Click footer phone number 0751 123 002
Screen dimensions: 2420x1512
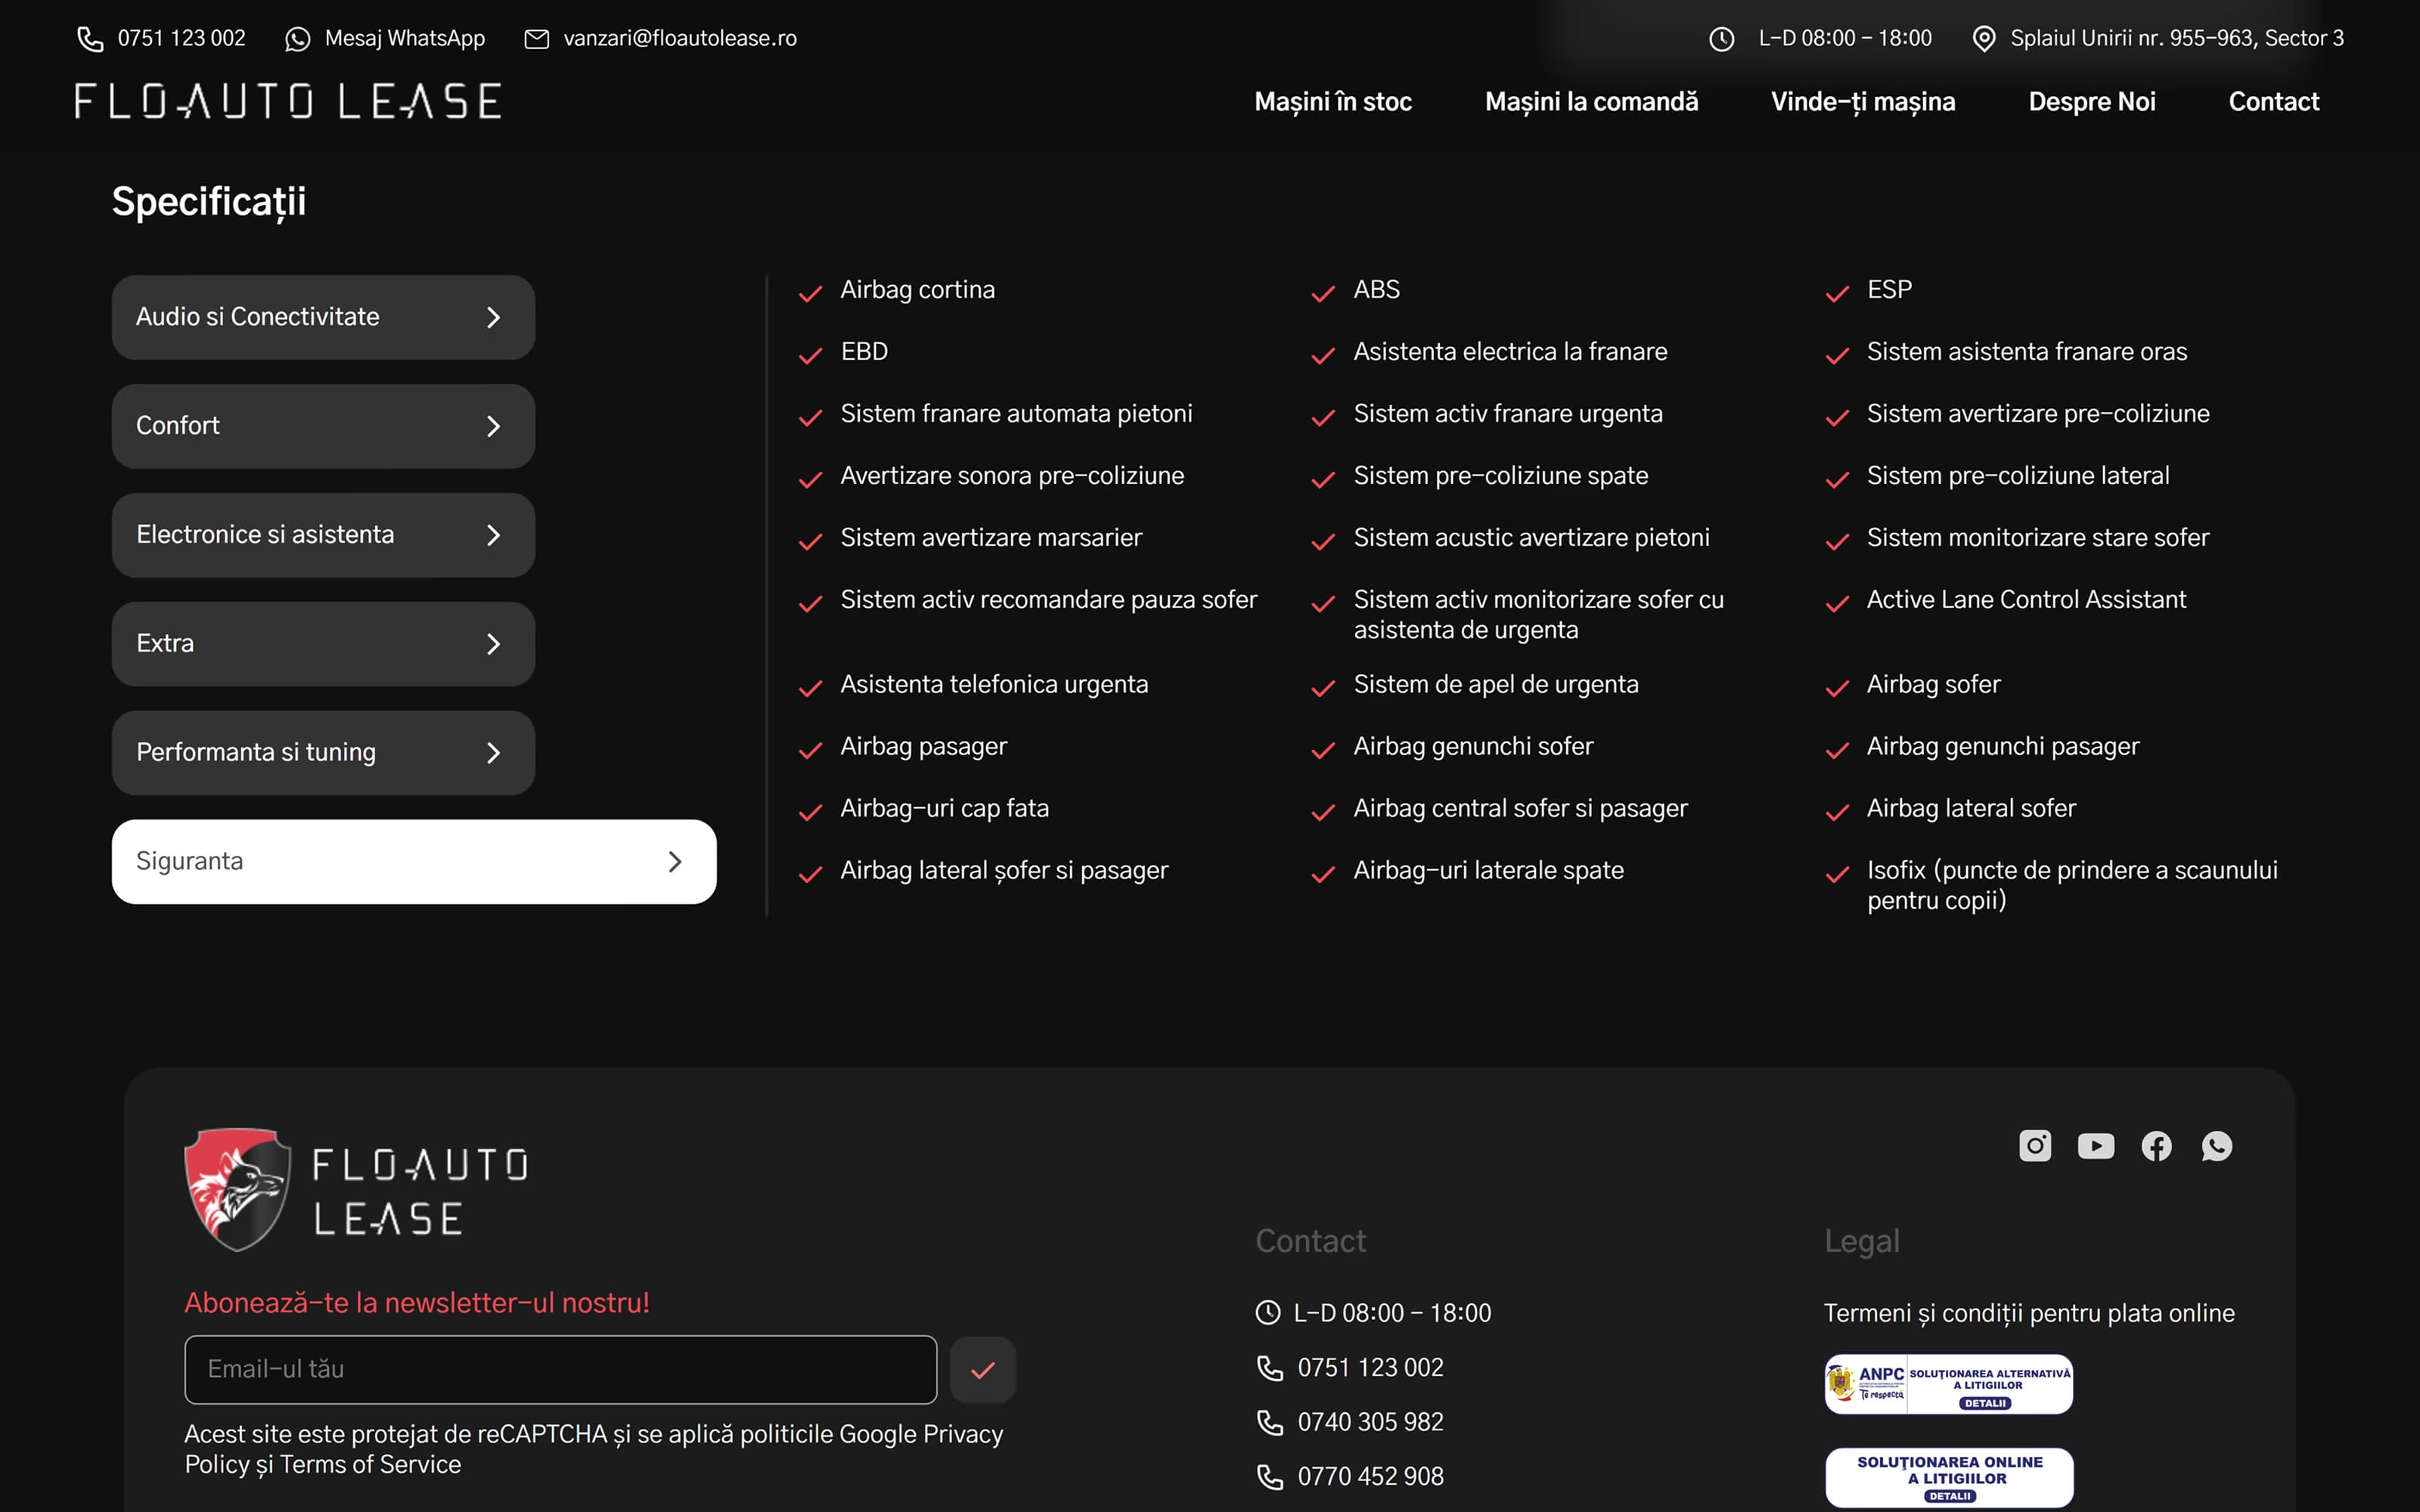coord(1370,1368)
